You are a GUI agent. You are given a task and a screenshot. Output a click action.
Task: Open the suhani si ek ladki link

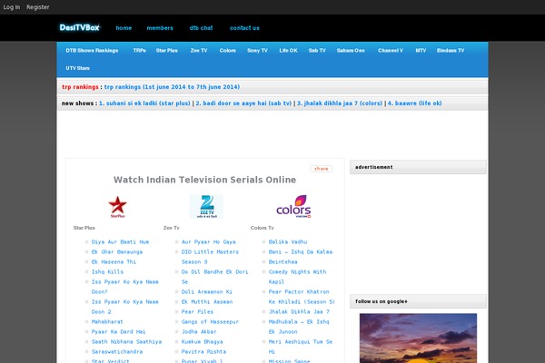(x=144, y=103)
